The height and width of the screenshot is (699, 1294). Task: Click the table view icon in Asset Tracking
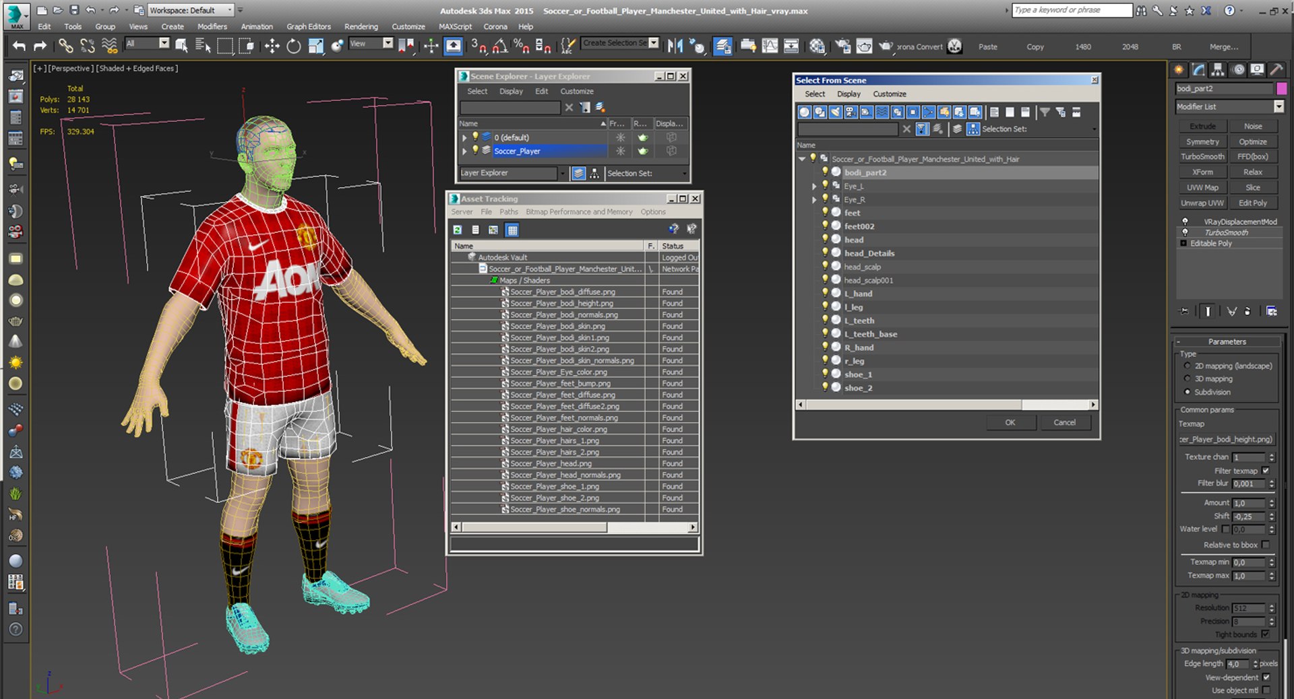coord(512,230)
